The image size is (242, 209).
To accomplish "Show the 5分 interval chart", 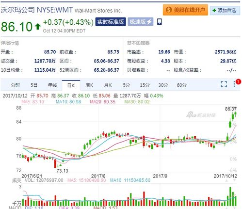I will tap(126, 85).
